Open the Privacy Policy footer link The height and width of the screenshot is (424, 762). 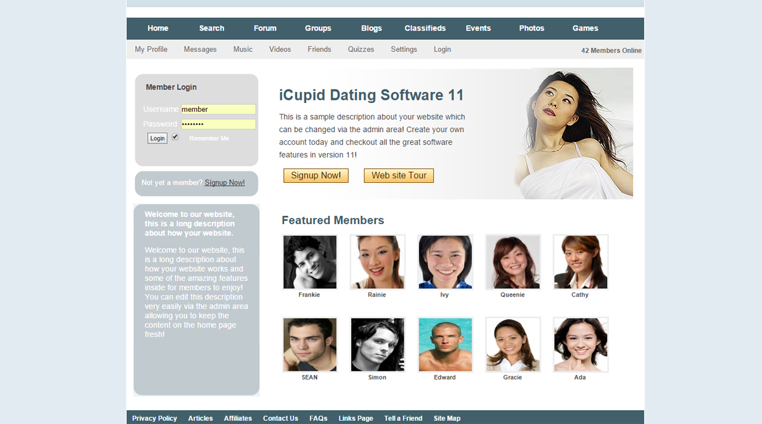coord(154,418)
